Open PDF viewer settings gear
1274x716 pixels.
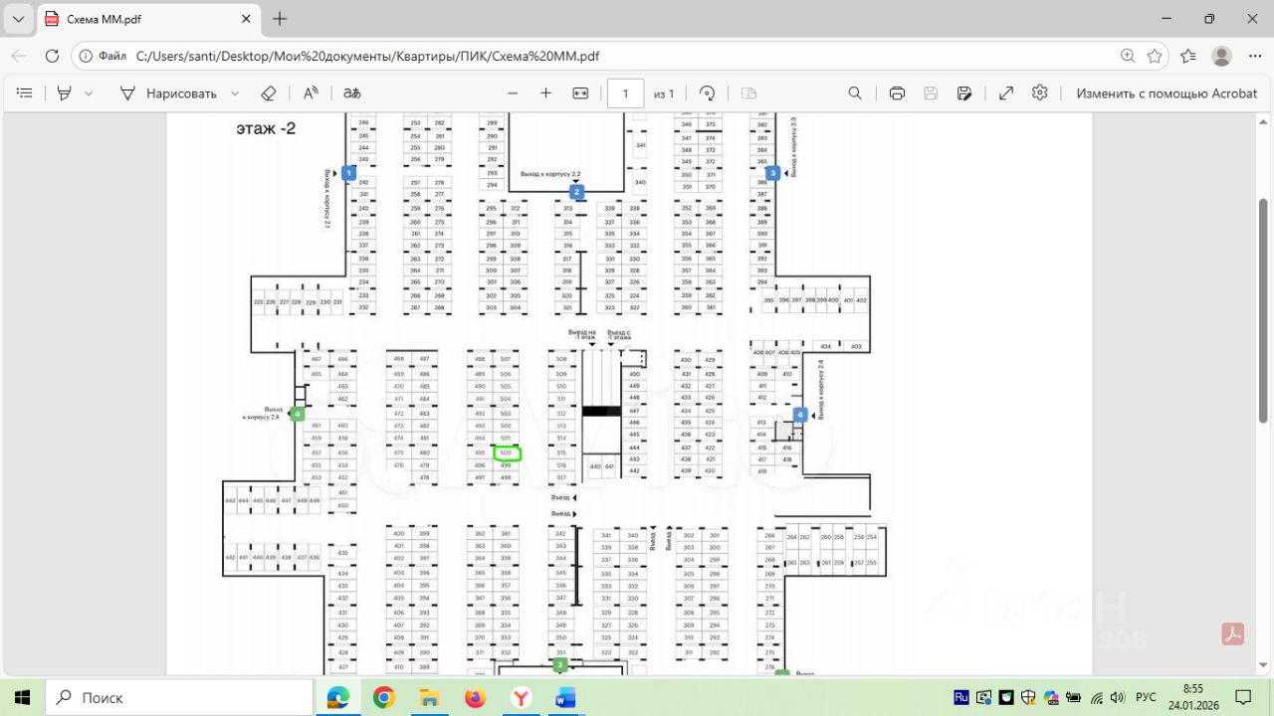[x=1040, y=92]
